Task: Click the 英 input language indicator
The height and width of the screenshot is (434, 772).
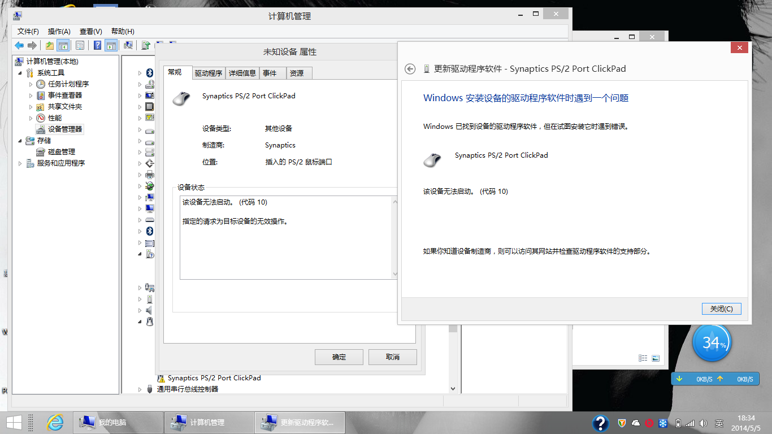Action: [x=719, y=423]
